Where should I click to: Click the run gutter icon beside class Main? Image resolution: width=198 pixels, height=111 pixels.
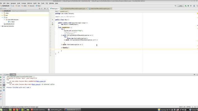pyautogui.click(x=53, y=20)
